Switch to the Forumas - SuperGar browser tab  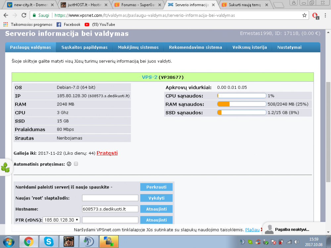pyautogui.click(x=138, y=5)
